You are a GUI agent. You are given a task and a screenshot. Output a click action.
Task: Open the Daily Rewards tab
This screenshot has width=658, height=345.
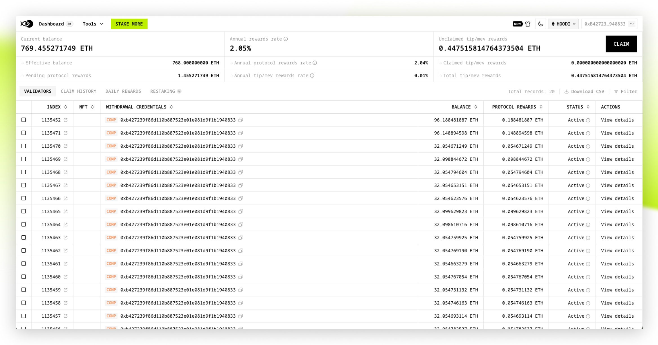tap(123, 91)
